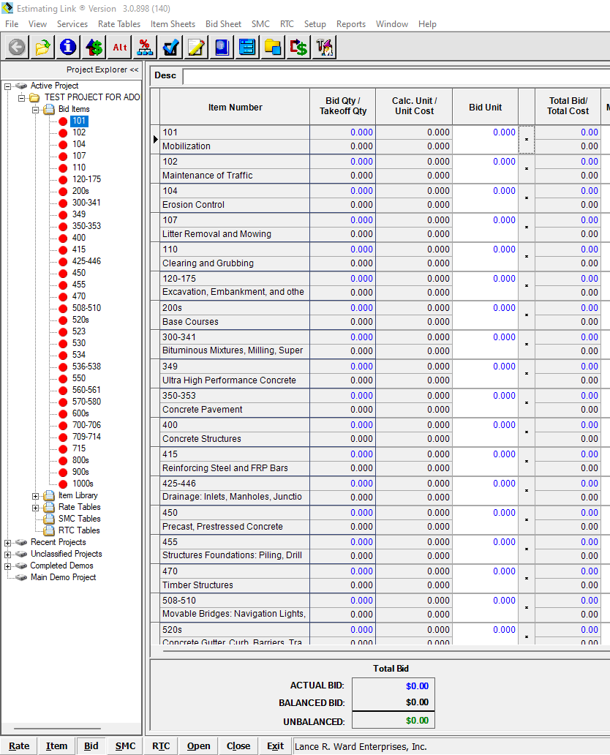The width and height of the screenshot is (610, 755).
Task: Select bid item 300-341 in the tree
Action: tap(86, 203)
